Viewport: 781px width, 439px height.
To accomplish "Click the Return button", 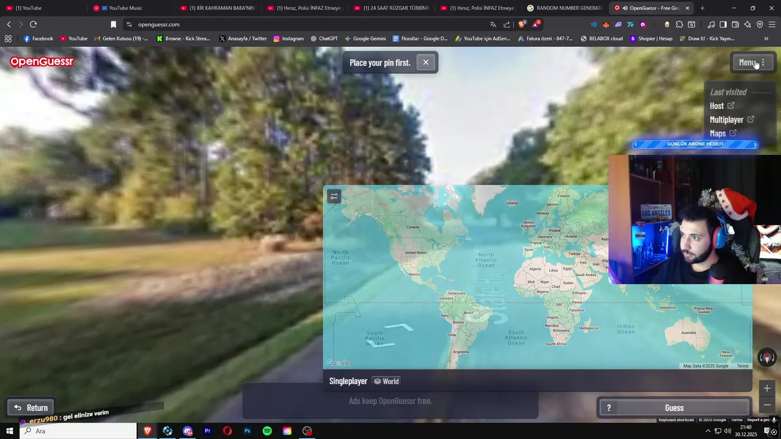I will coord(31,408).
